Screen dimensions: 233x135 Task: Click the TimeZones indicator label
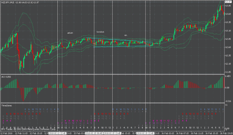pos(7,106)
